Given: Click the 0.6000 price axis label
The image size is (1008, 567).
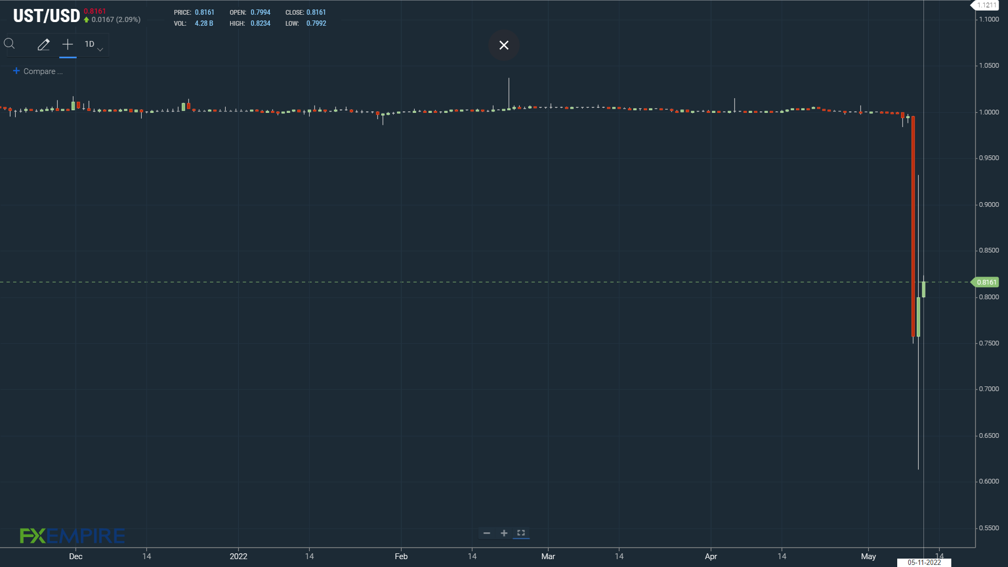Looking at the screenshot, I should tap(989, 481).
